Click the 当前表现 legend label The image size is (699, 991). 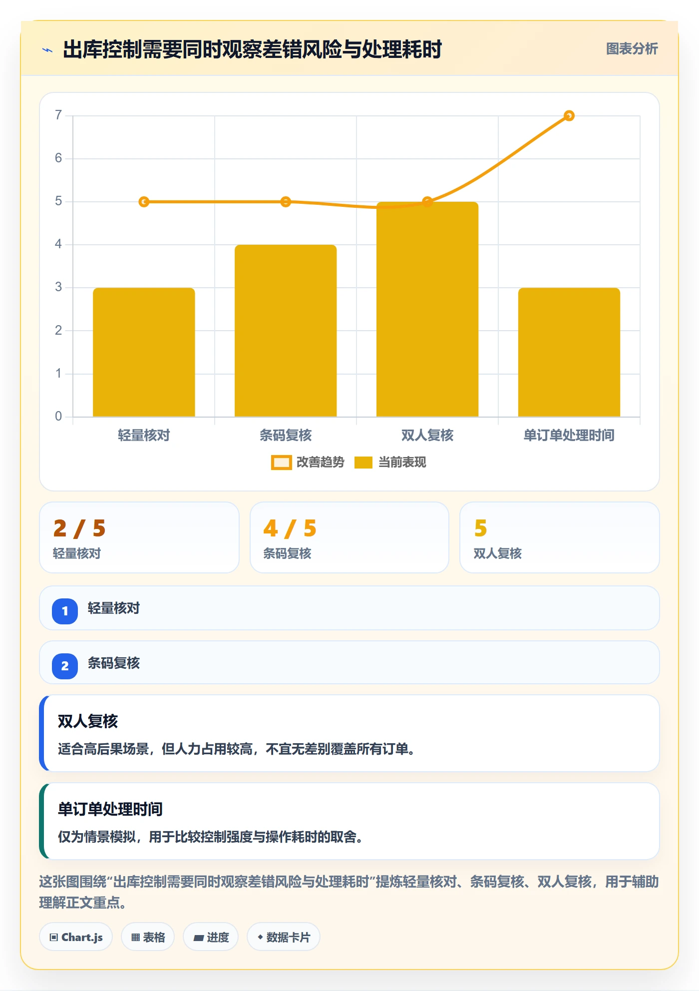point(402,463)
